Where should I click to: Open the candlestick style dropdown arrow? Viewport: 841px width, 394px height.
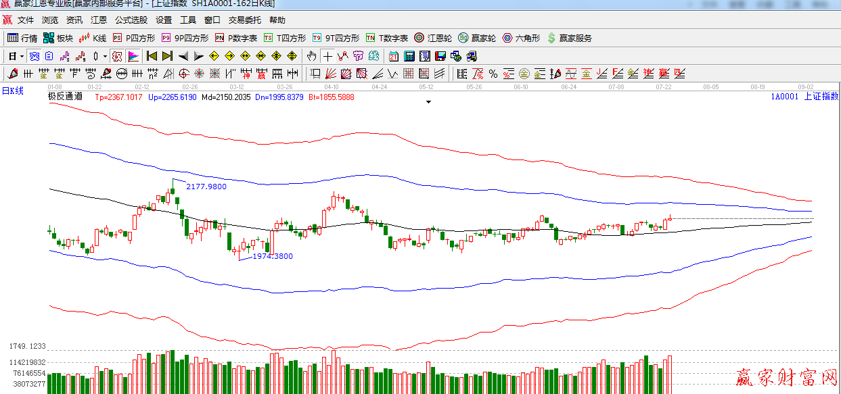[105, 56]
